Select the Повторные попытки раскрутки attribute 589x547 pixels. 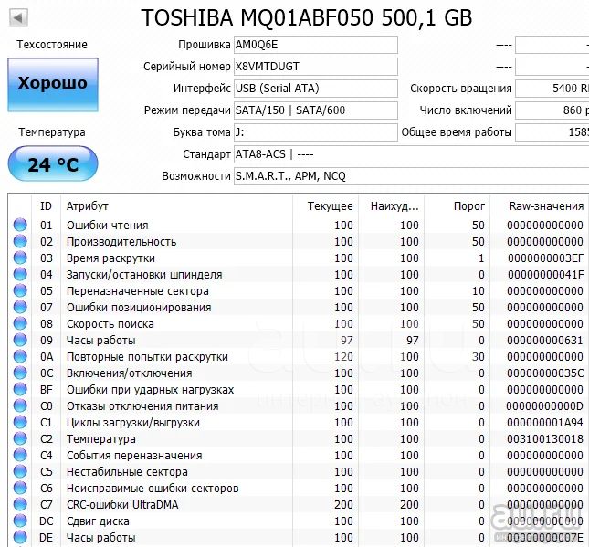147,357
